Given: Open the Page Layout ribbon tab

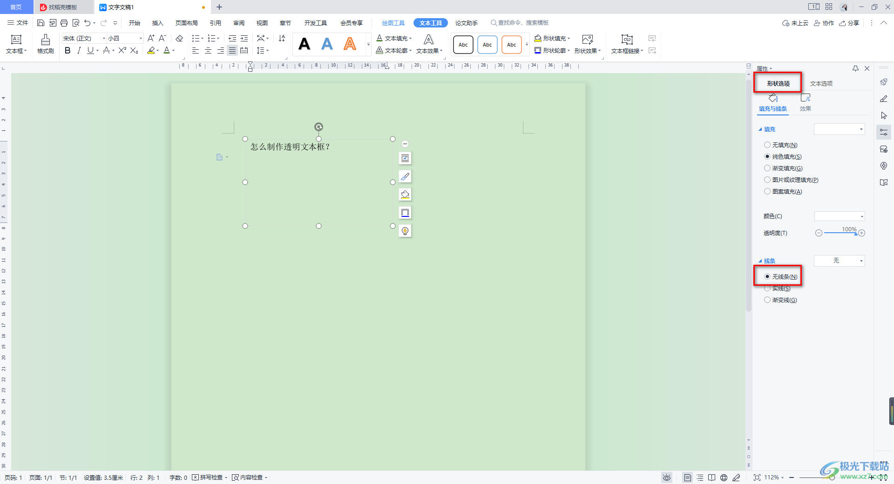Looking at the screenshot, I should [x=187, y=23].
